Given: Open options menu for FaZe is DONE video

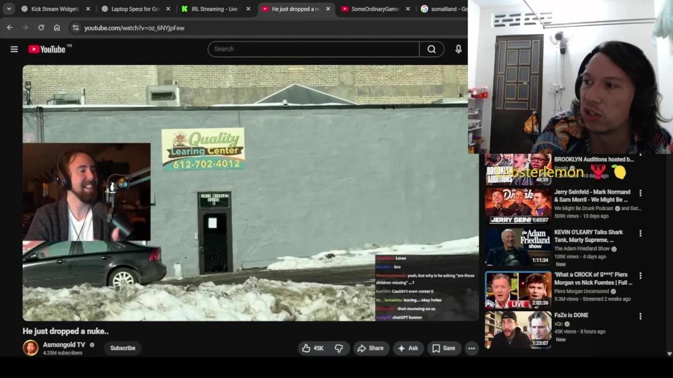Looking at the screenshot, I should [x=640, y=317].
